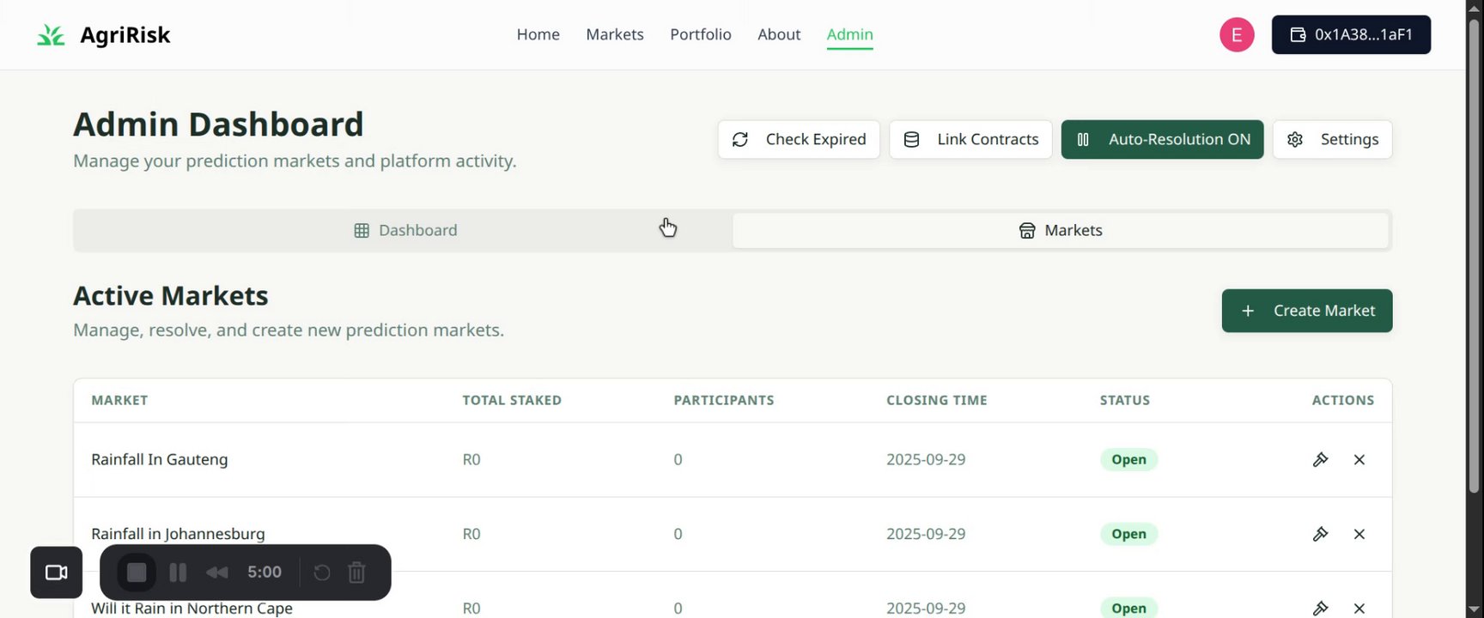Click the resolve gavel icon for Rainfall in Johannesburg

click(x=1320, y=534)
